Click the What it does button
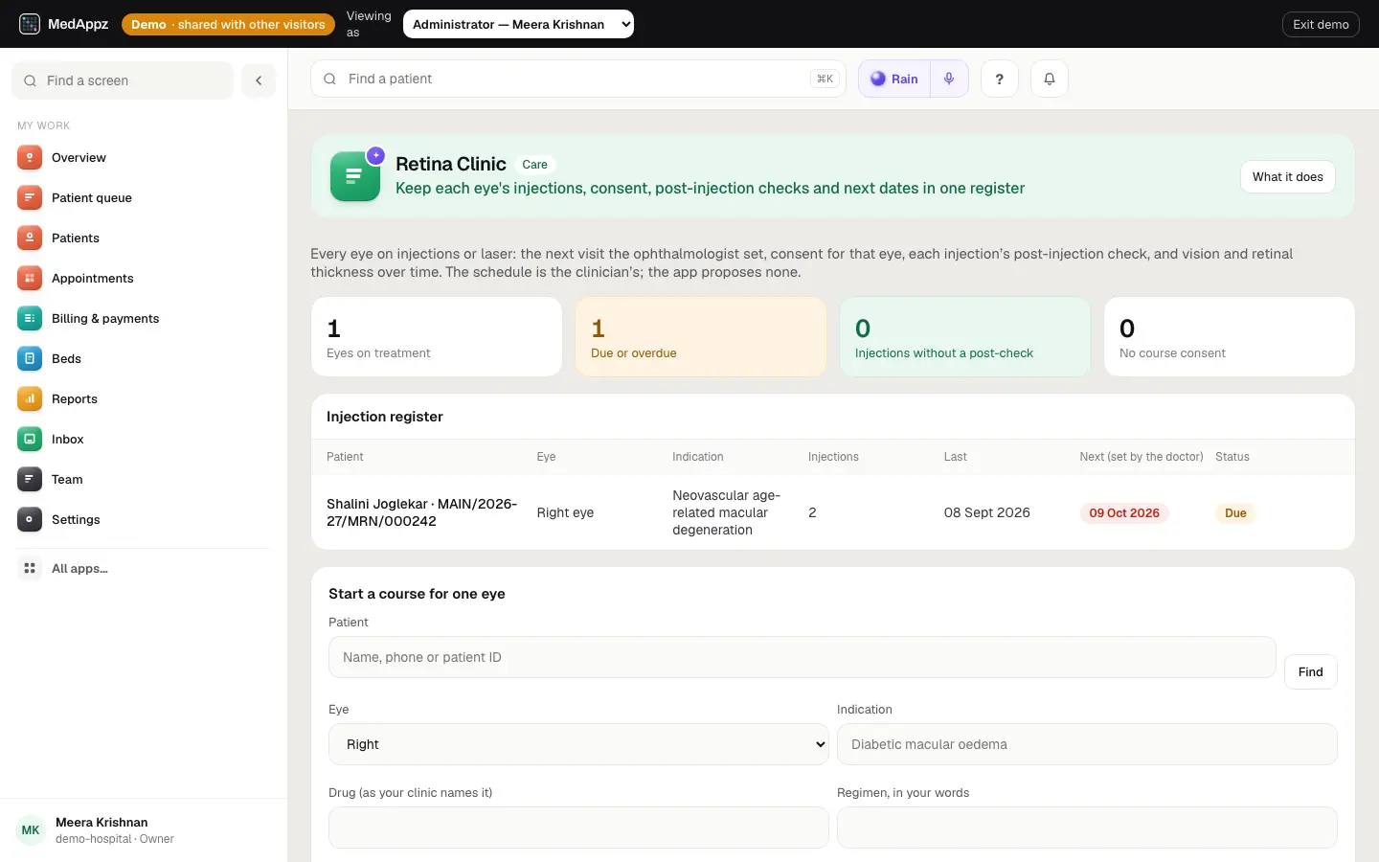This screenshot has height=862, width=1379. (1288, 176)
